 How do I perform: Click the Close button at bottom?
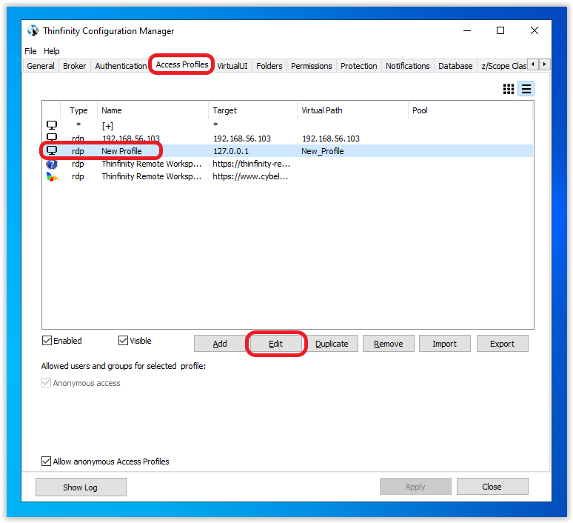coord(492,487)
